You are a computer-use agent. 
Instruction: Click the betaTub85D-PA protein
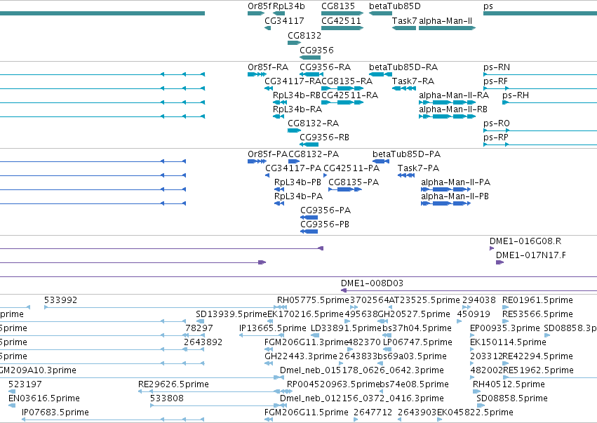pyautogui.click(x=381, y=161)
